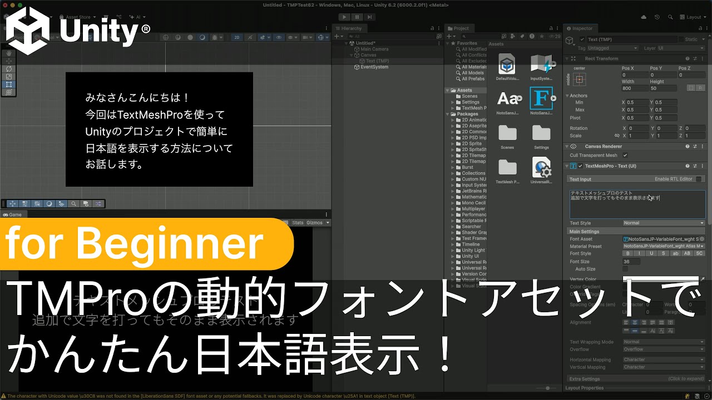Step one frame forward
Viewport: 712px width, 400px height.
[369, 17]
